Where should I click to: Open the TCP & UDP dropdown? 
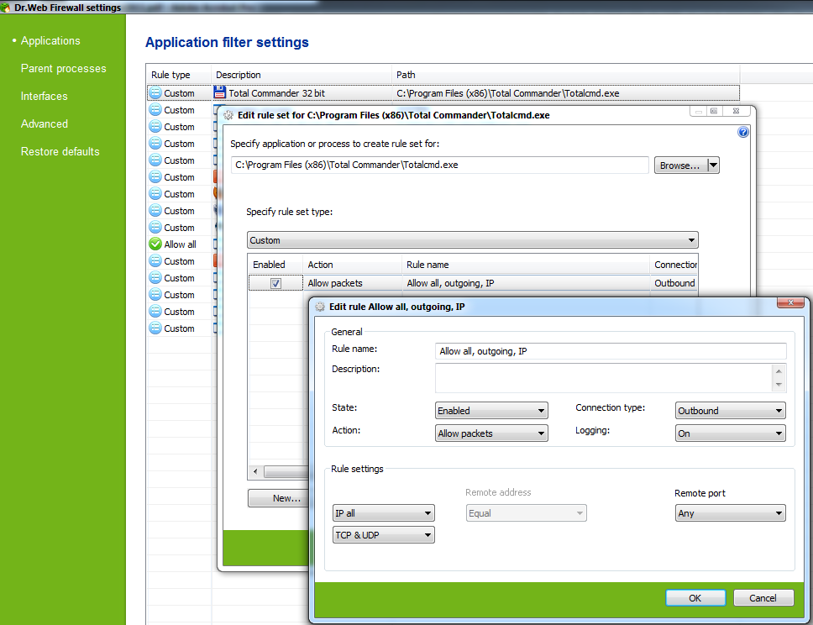pos(383,535)
